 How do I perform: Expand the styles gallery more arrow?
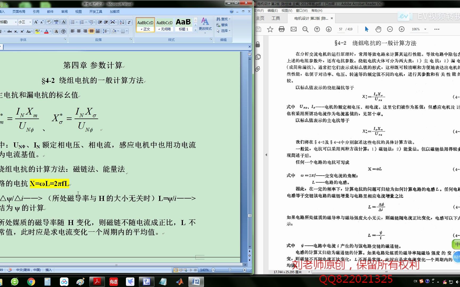click(x=196, y=30)
